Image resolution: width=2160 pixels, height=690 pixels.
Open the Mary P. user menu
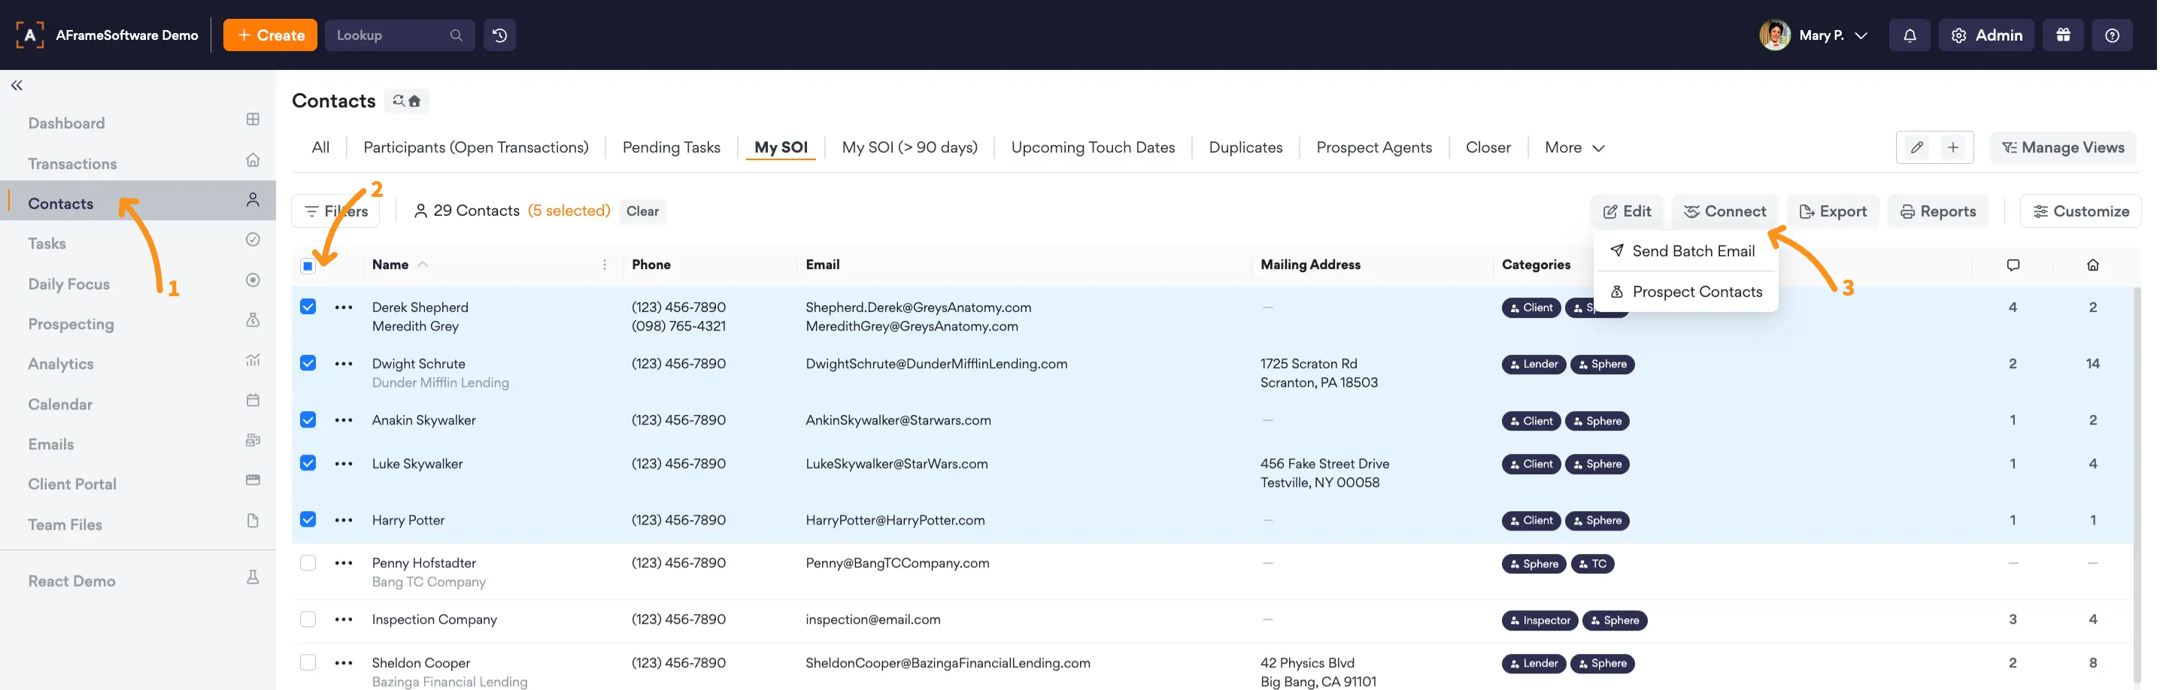click(1814, 35)
